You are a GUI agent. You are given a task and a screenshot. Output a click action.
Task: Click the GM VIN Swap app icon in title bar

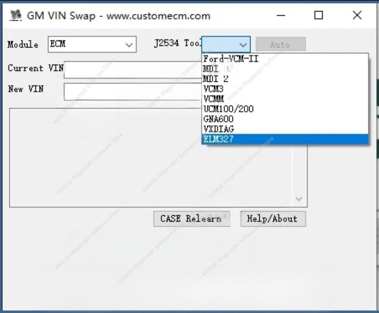(16, 15)
